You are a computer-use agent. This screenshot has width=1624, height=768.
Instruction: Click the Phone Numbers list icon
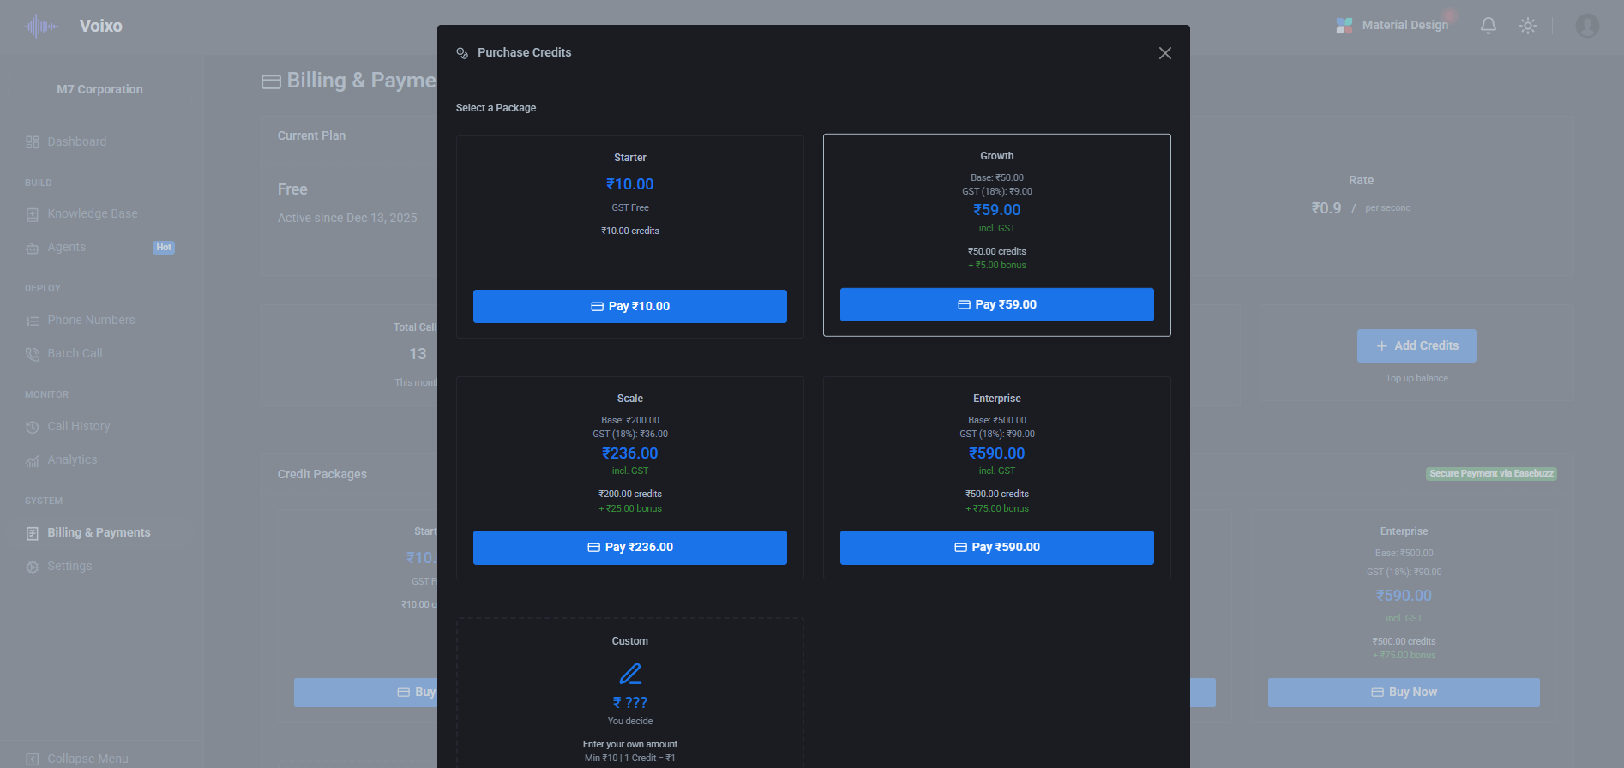[33, 321]
